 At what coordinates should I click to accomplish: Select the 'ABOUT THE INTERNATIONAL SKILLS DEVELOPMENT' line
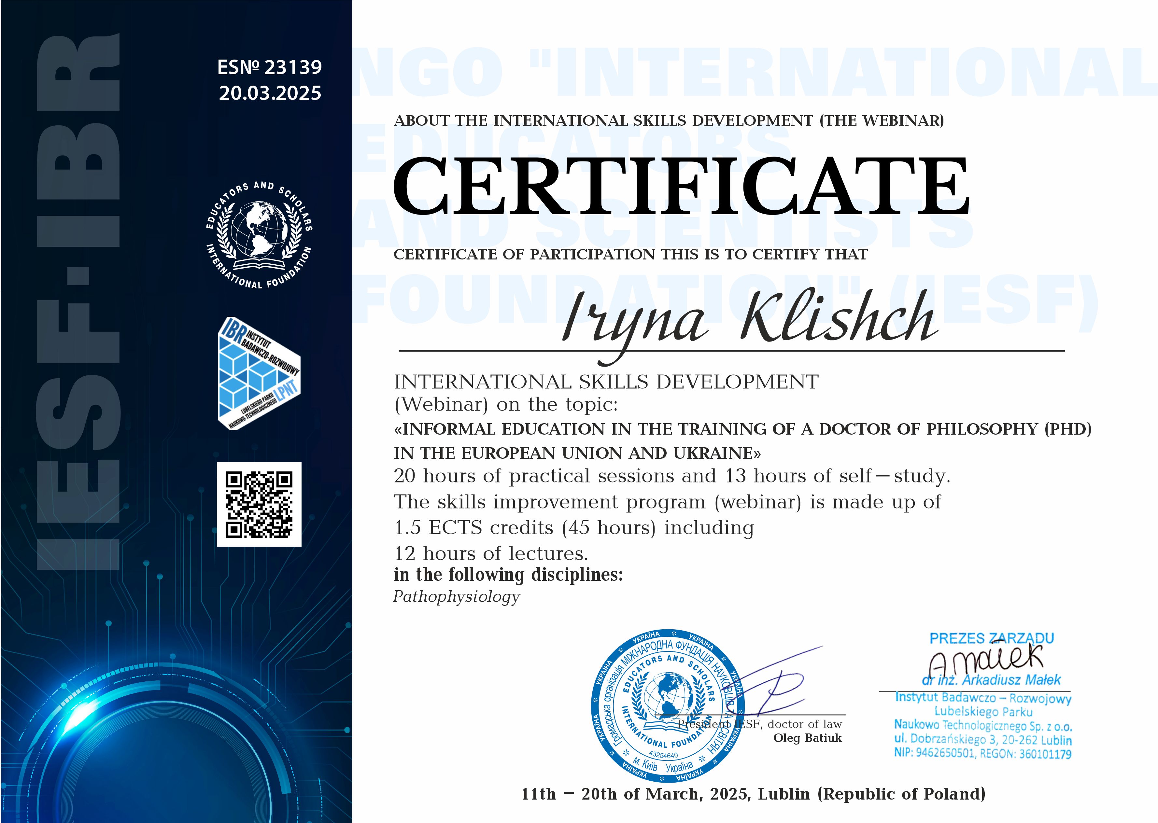coord(669,120)
